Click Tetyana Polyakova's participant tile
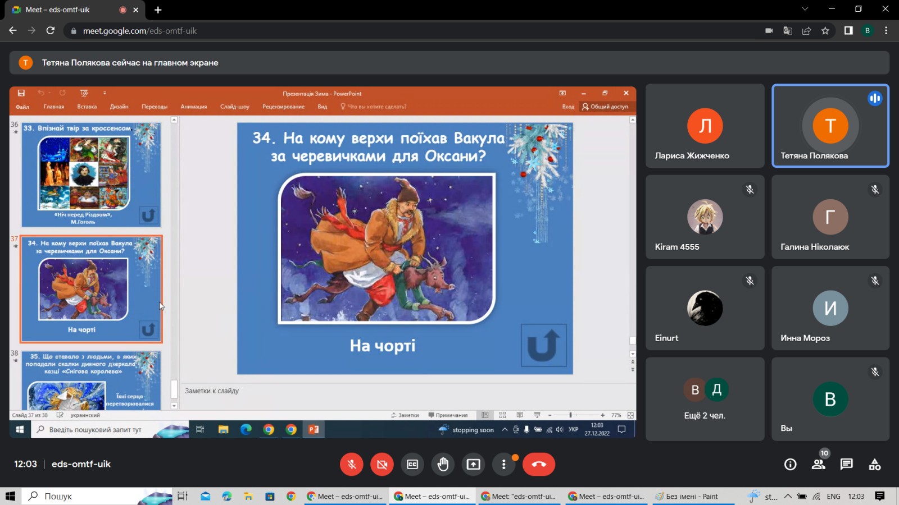Image resolution: width=899 pixels, height=505 pixels. [x=830, y=126]
